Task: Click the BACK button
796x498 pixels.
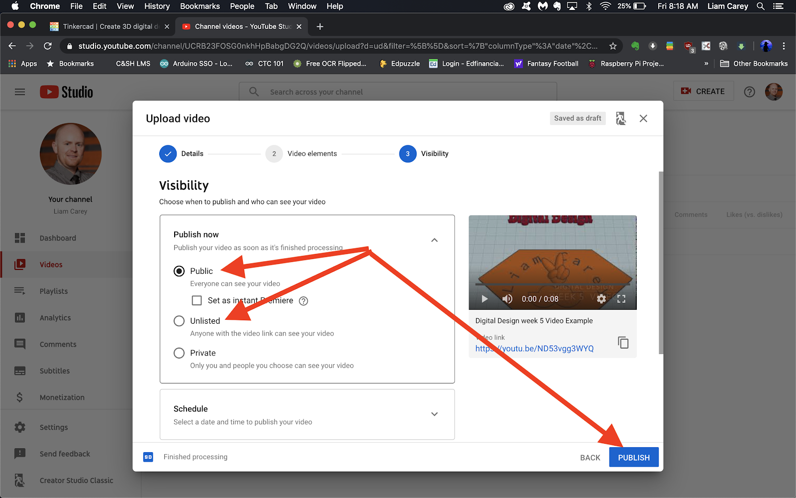Action: 590,457
